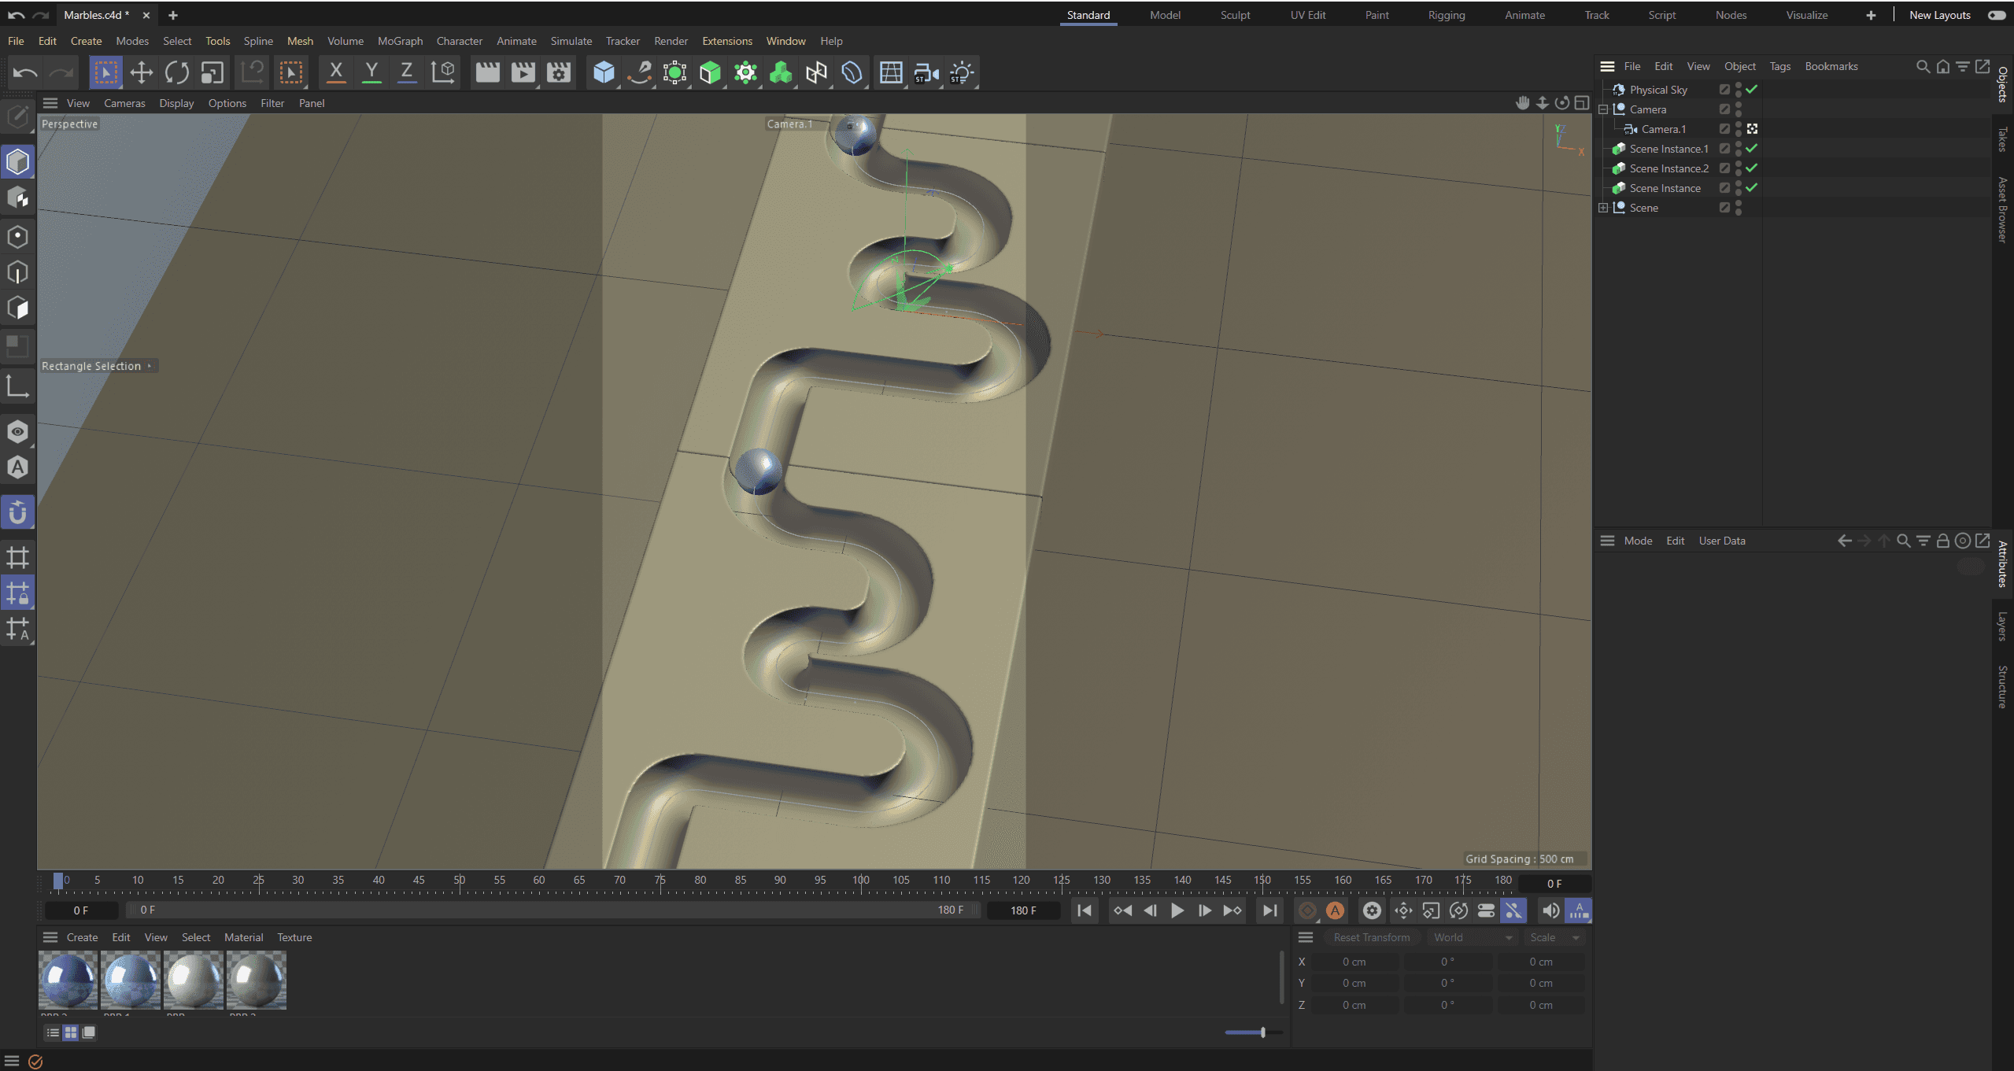Switch to the Sculpt layout tab

(x=1234, y=15)
